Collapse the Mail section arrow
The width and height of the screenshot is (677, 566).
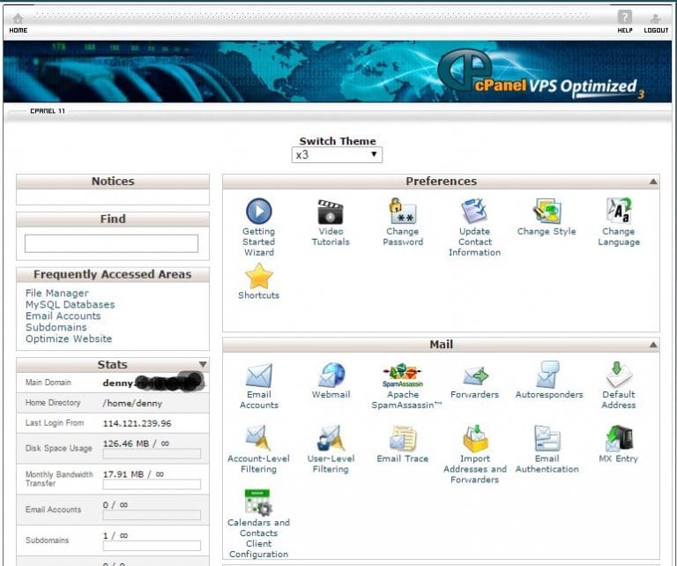[x=653, y=345]
